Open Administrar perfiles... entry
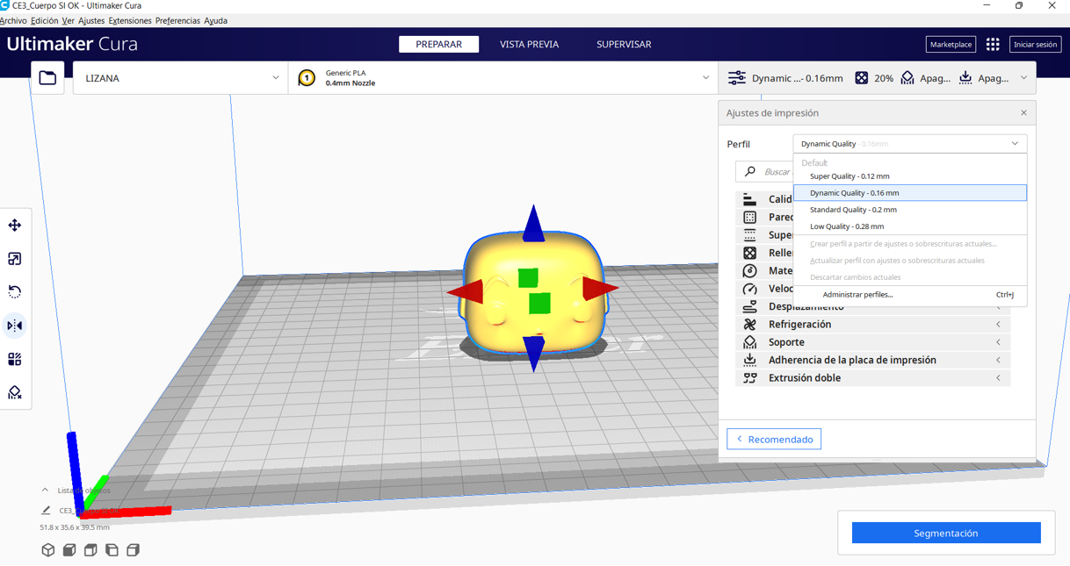1070x566 pixels. (909, 295)
